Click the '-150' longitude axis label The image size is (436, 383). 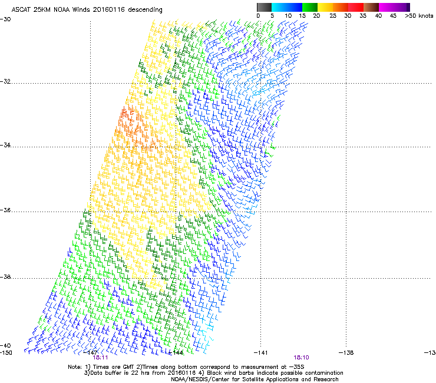coord(6,353)
